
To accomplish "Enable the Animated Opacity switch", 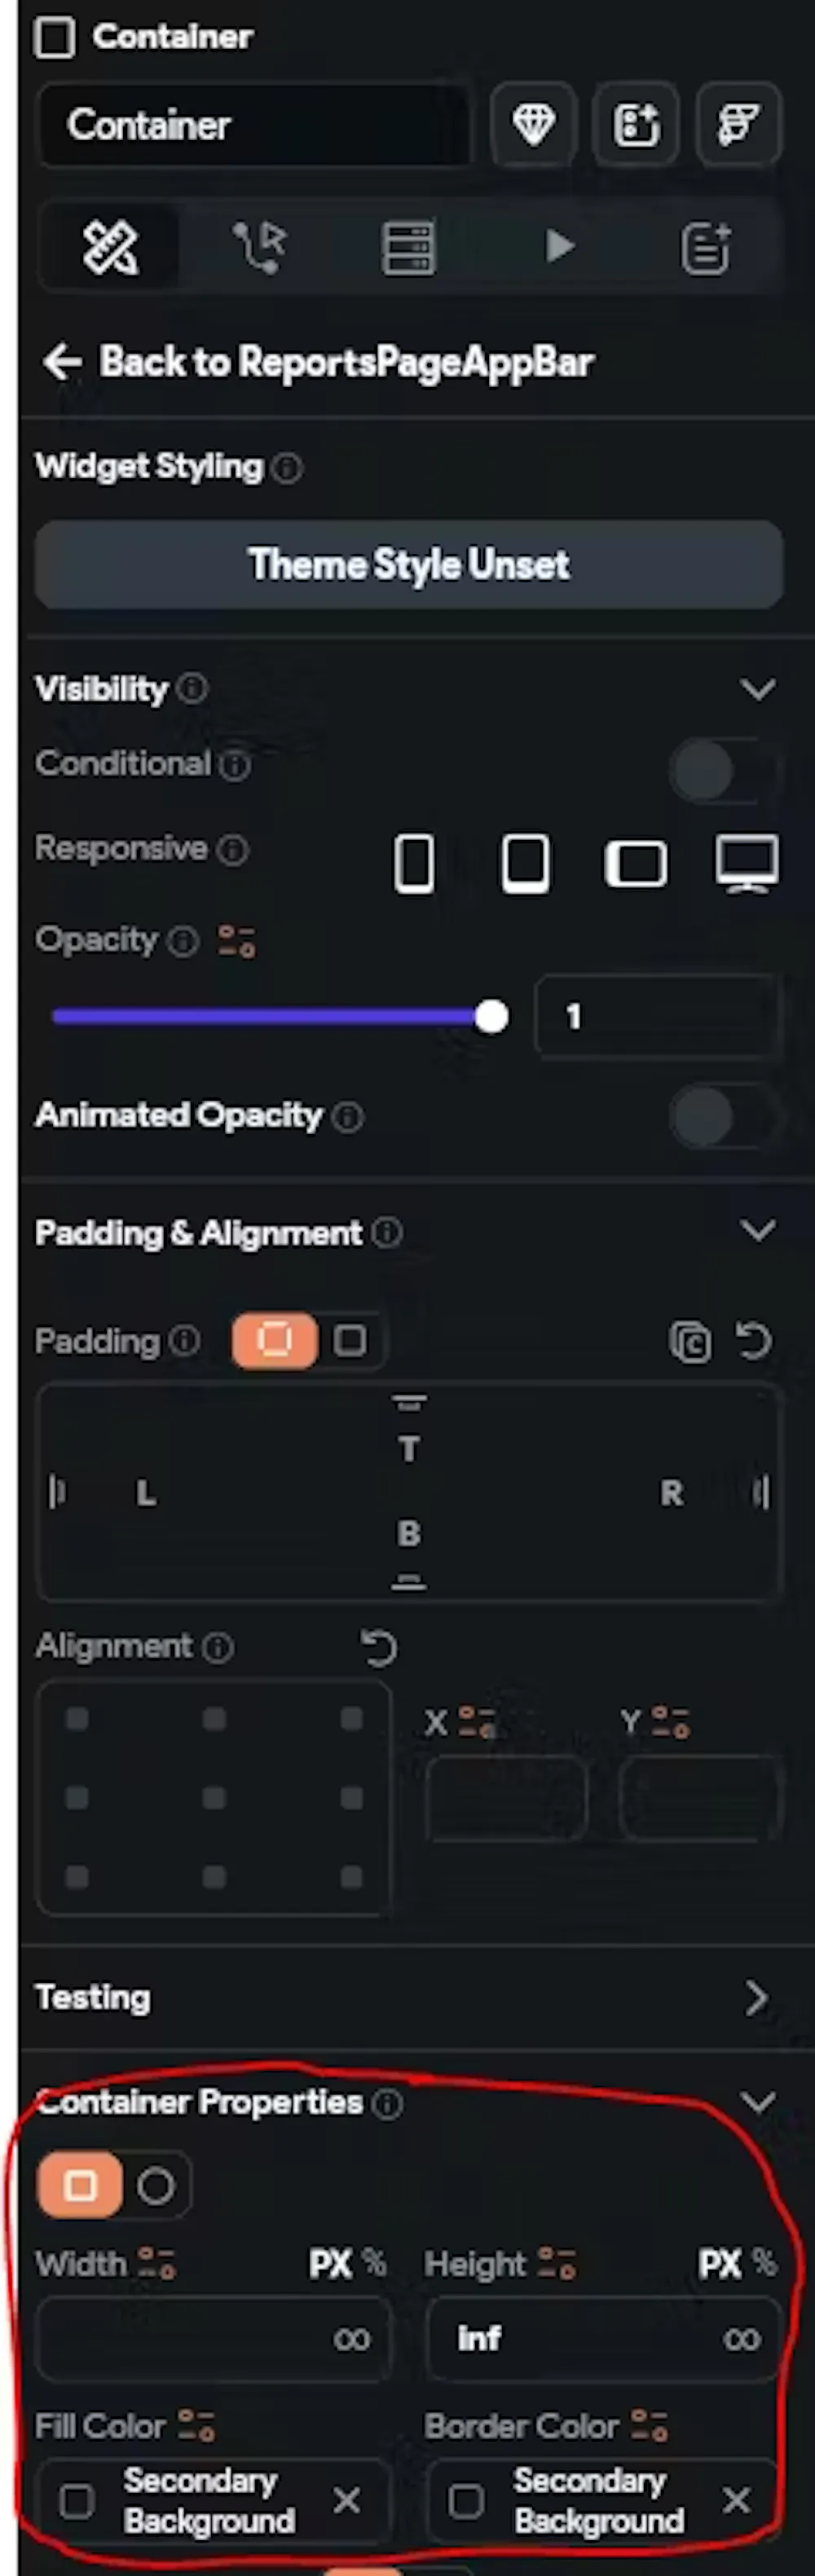I will [x=719, y=1117].
